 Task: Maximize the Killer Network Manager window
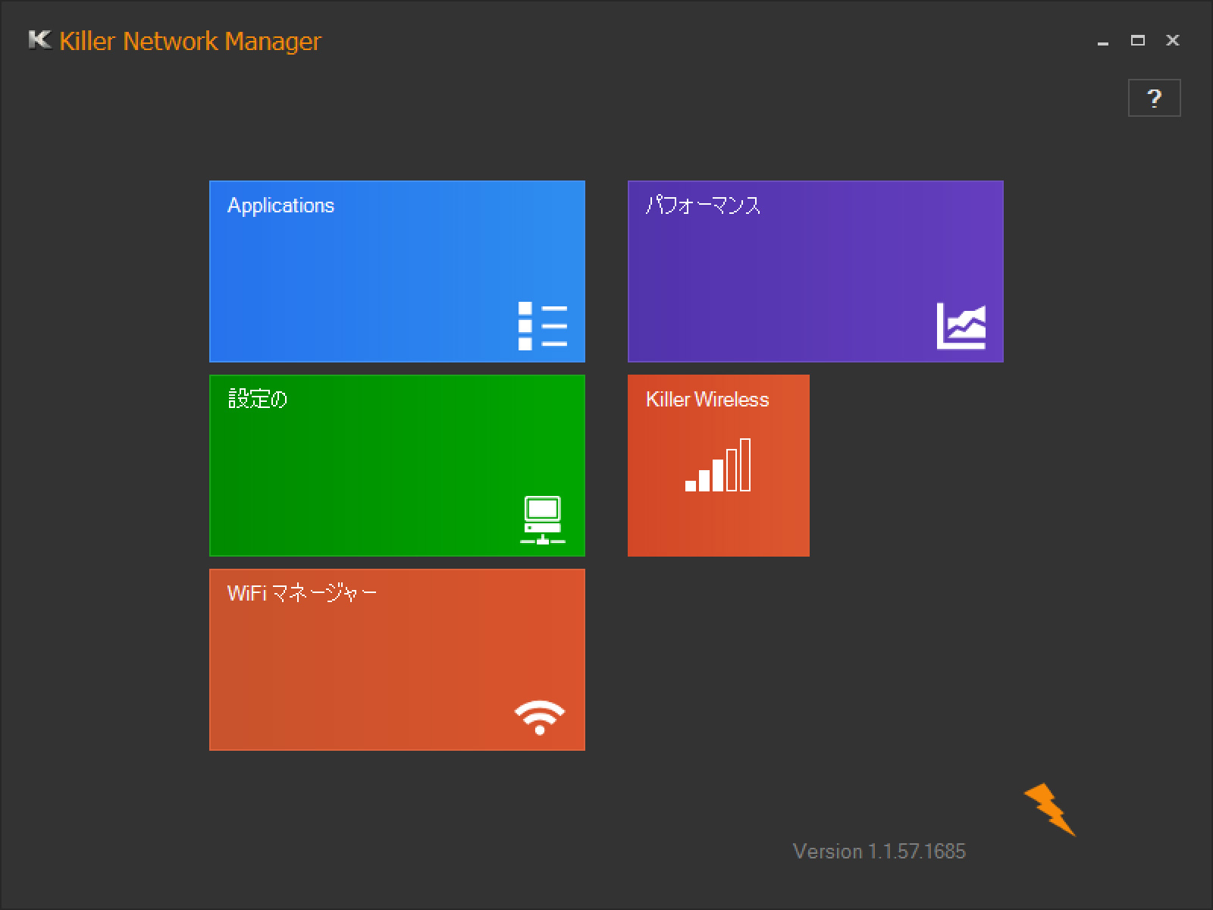(x=1138, y=40)
